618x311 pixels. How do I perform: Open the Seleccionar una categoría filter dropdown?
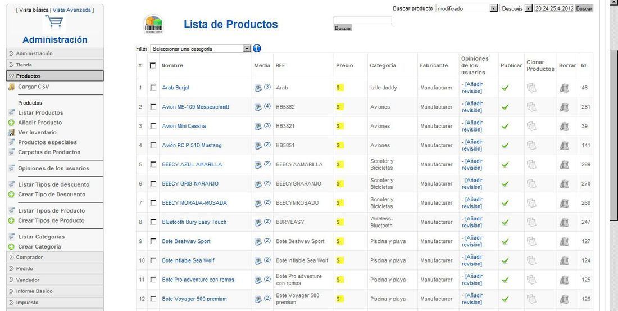click(x=201, y=49)
